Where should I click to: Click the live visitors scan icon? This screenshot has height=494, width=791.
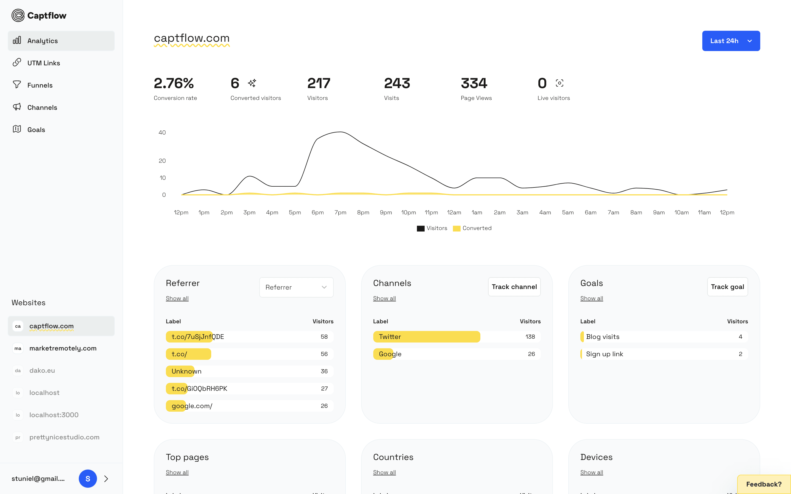click(x=559, y=83)
